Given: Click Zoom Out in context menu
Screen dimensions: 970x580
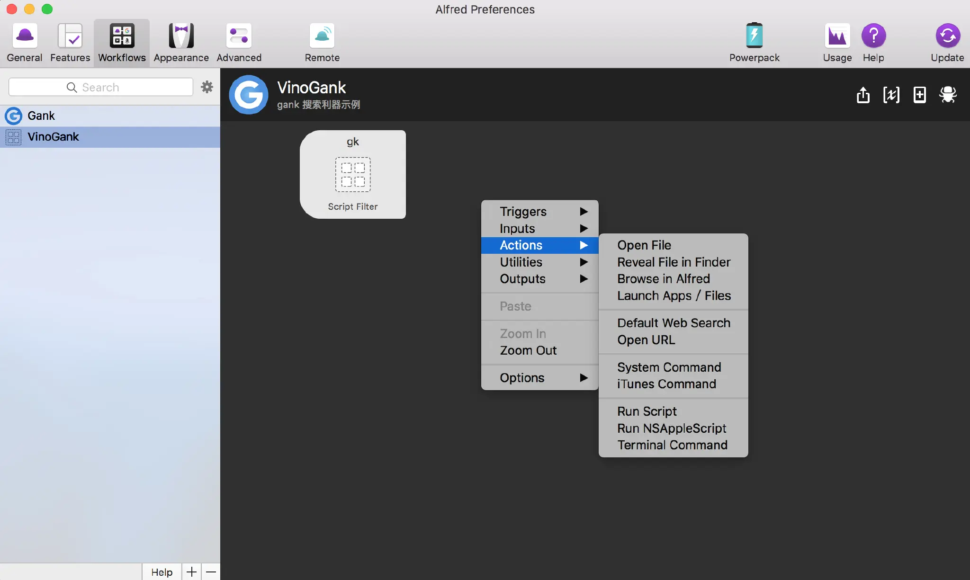Looking at the screenshot, I should tap(528, 350).
